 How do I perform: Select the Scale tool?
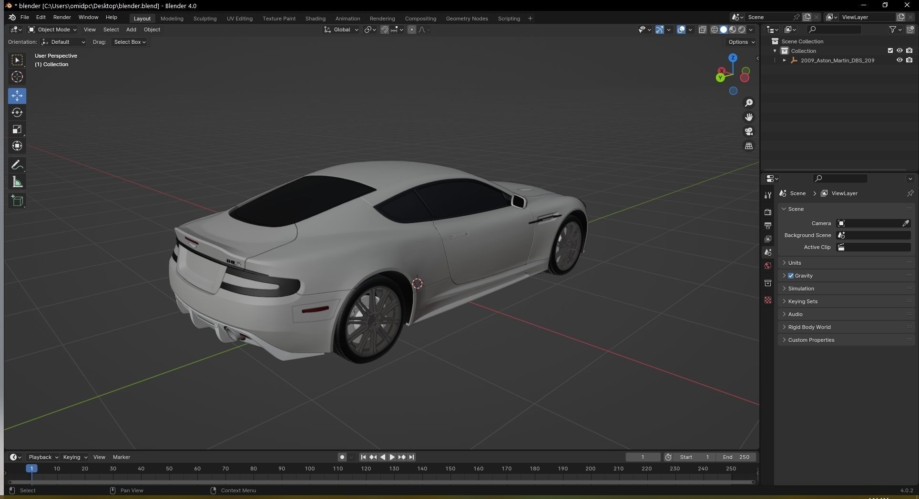tap(17, 129)
